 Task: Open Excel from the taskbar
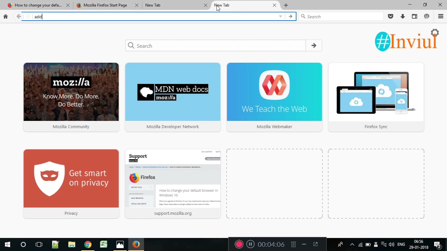(104, 244)
